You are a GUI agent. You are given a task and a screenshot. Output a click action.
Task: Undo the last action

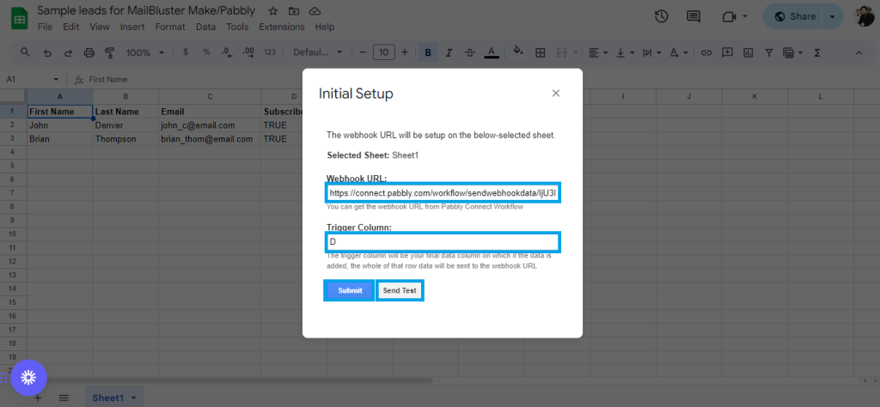click(47, 52)
